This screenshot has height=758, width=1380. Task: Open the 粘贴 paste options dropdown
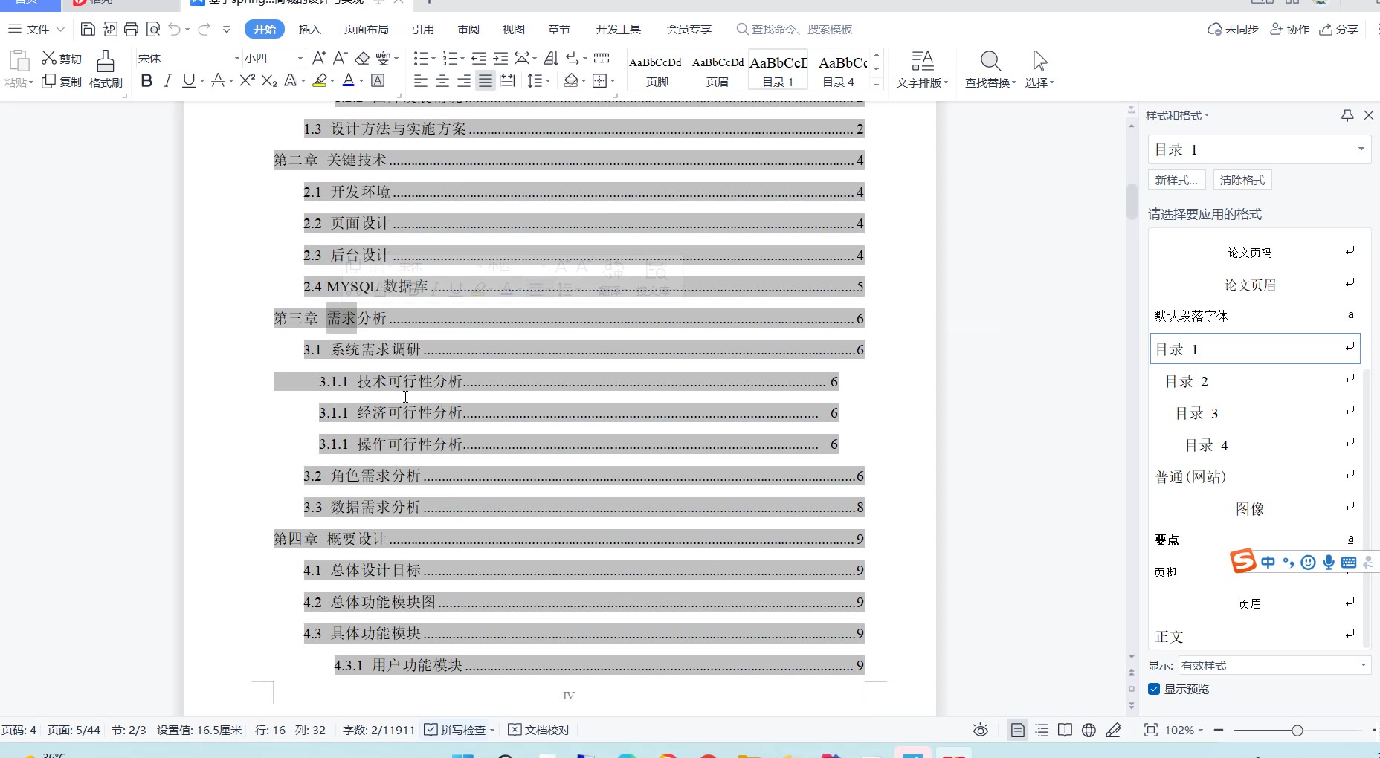click(19, 82)
